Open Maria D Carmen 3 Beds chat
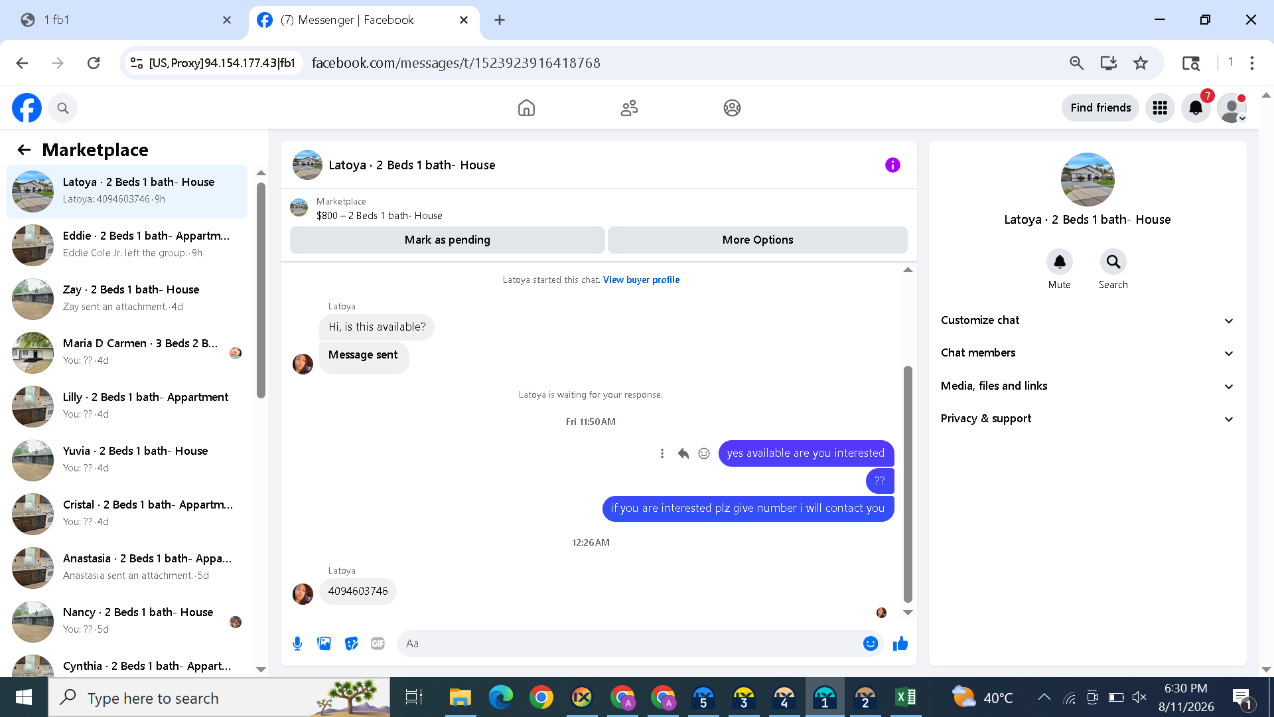The width and height of the screenshot is (1274, 717). point(127,352)
